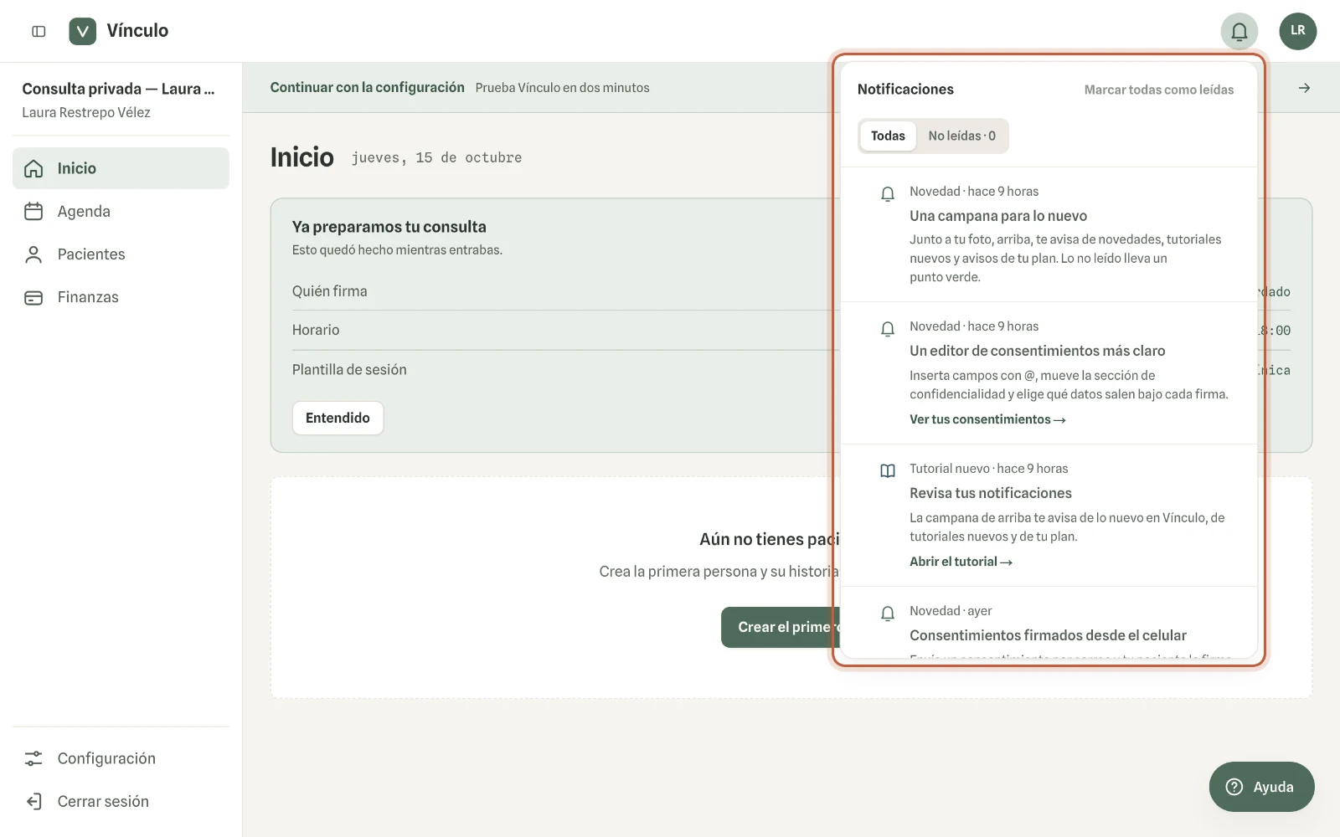
Task: Click the arrow at banner's right end
Action: pyautogui.click(x=1304, y=88)
